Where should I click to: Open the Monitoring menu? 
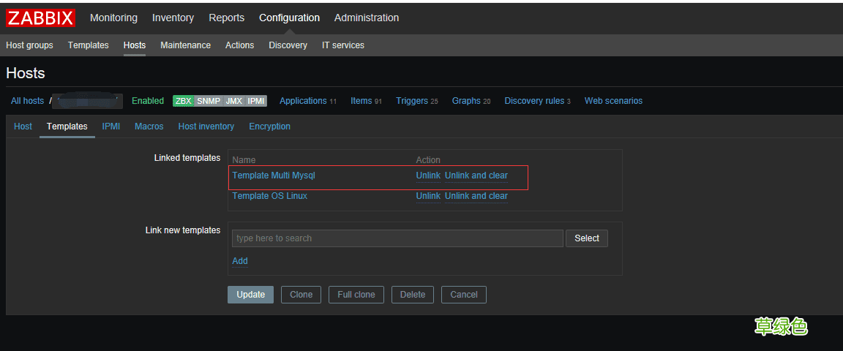(x=113, y=18)
